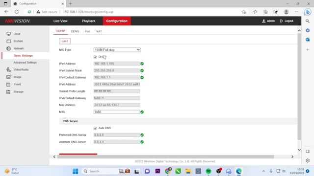Click the Logout link
This screenshot has height=176, width=314.
tap(289, 21)
